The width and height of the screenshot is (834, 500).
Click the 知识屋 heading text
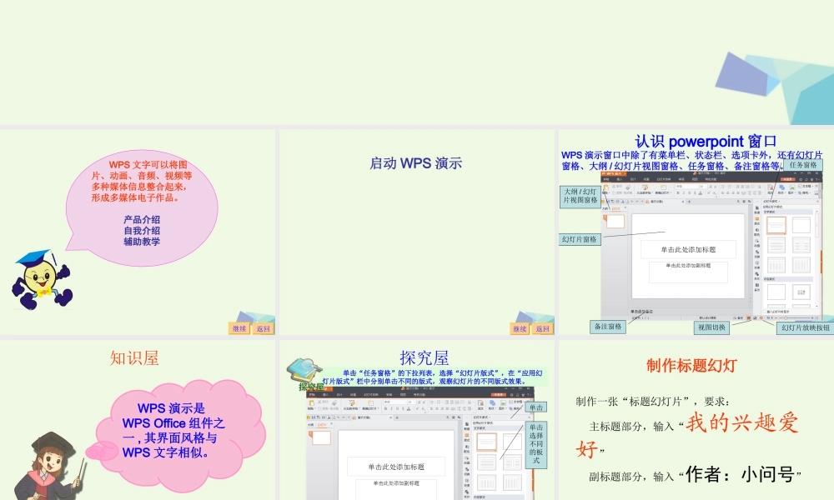pyautogui.click(x=134, y=358)
